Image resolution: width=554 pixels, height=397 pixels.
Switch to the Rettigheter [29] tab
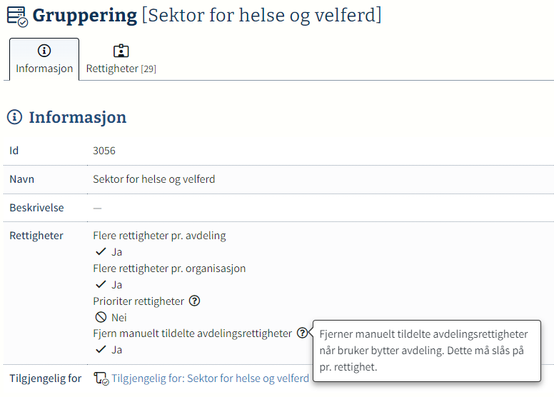point(121,59)
